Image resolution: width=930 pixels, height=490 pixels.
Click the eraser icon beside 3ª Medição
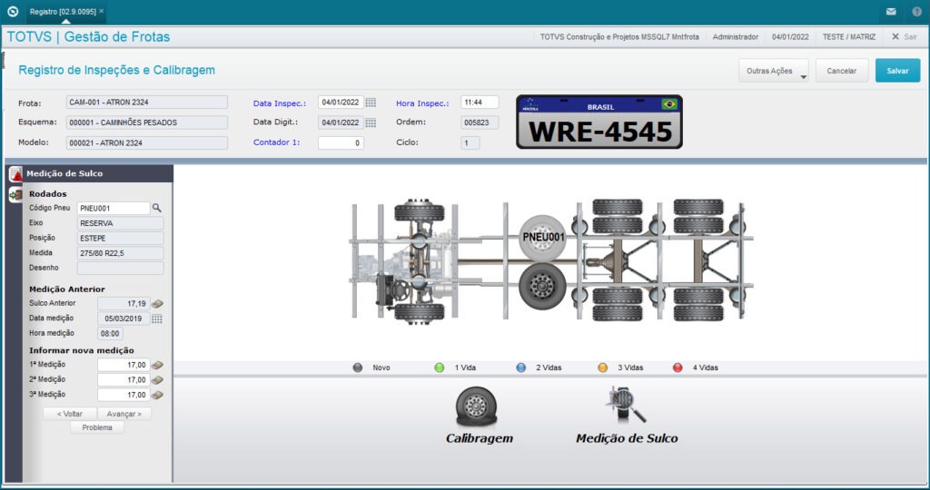click(x=157, y=395)
